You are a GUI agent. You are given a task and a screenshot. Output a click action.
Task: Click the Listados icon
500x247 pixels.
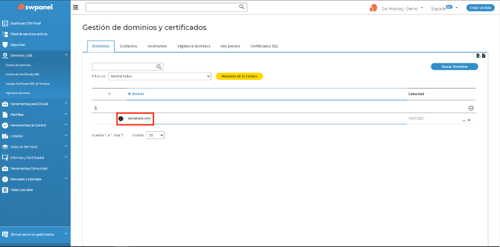[x=5, y=136]
